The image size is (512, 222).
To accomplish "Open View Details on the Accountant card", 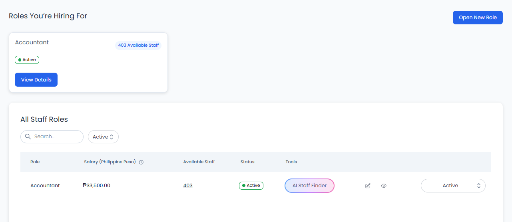I will (x=36, y=79).
